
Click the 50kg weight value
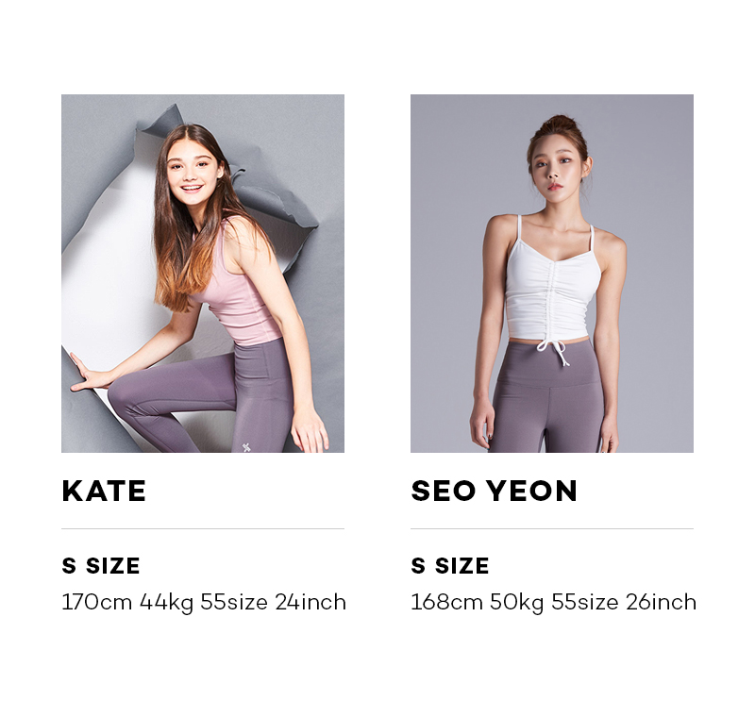point(516,604)
